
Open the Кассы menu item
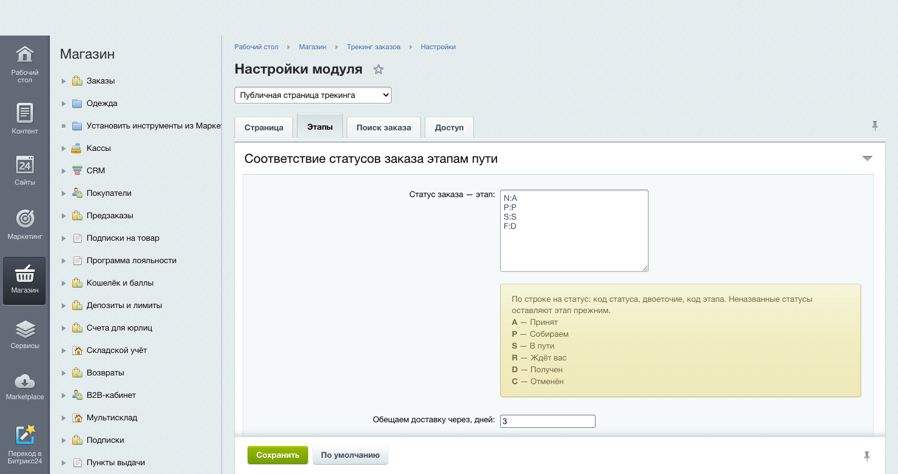click(99, 148)
